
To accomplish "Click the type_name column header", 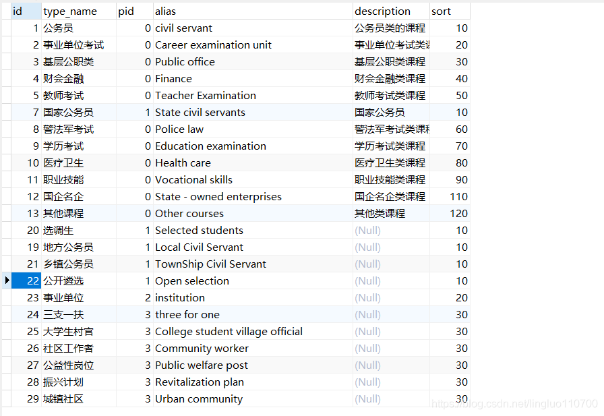I will tap(79, 11).
